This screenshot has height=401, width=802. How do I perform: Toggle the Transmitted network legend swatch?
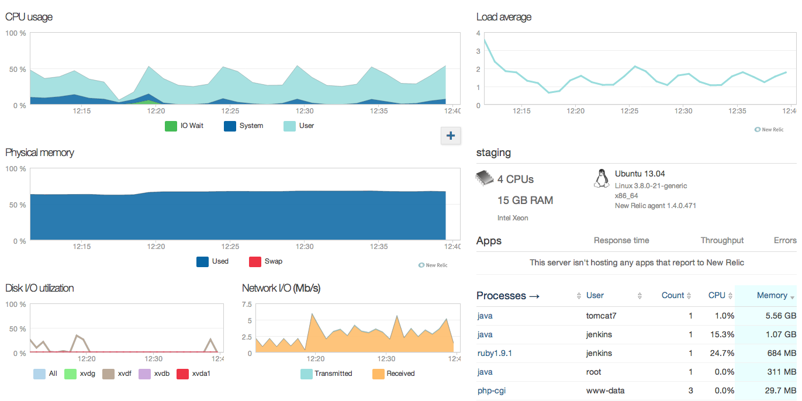click(306, 374)
